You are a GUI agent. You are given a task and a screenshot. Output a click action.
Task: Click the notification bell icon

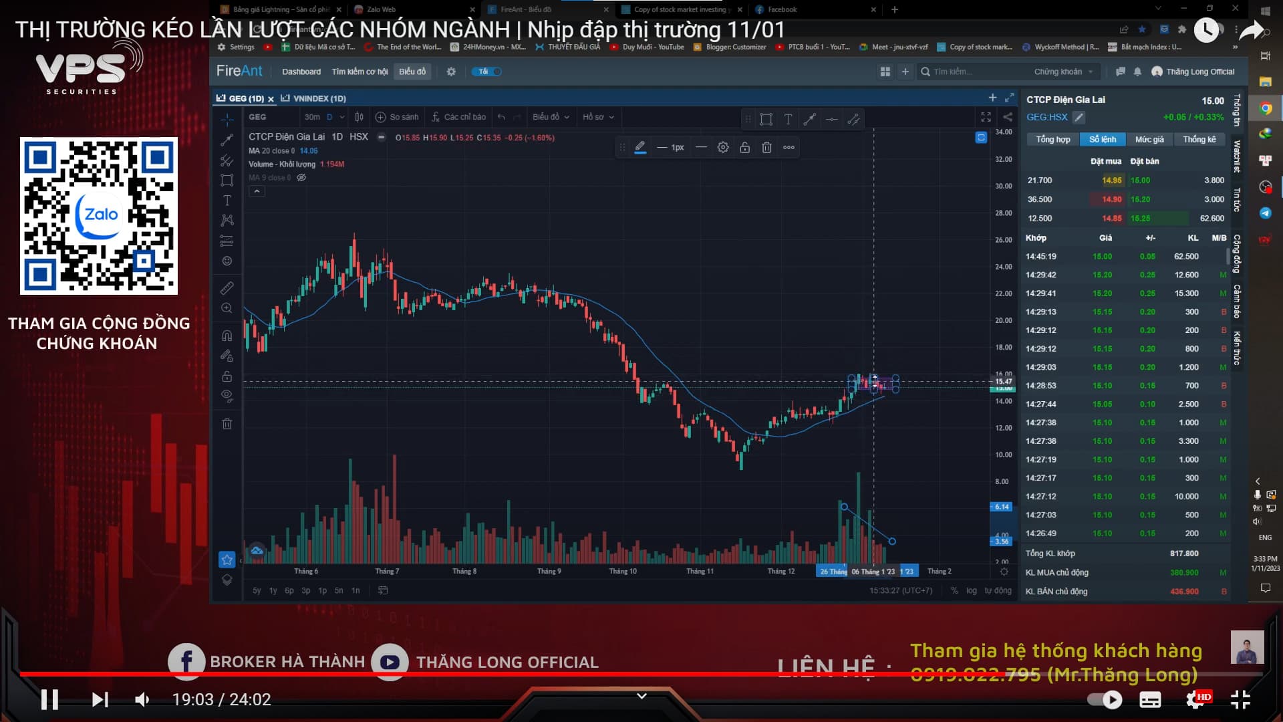[1137, 72]
